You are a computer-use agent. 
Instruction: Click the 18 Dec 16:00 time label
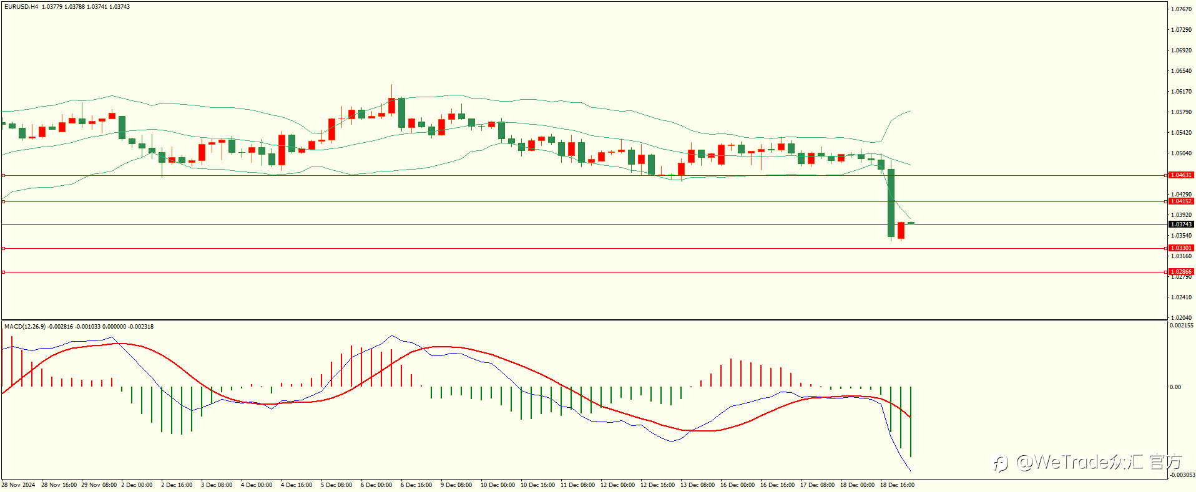(897, 485)
